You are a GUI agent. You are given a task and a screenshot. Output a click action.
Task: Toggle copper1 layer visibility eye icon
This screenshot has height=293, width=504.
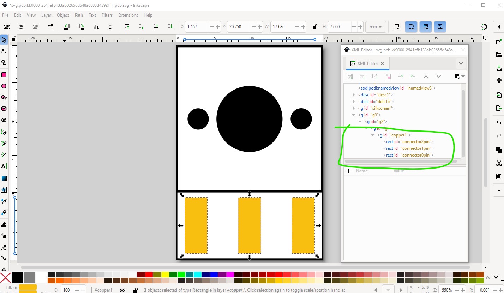click(122, 290)
